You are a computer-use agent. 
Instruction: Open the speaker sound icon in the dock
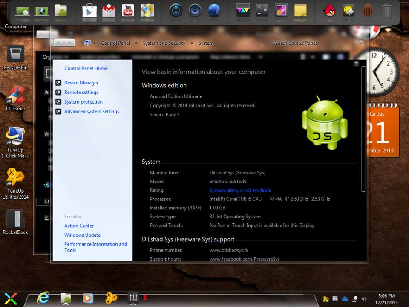(x=195, y=10)
